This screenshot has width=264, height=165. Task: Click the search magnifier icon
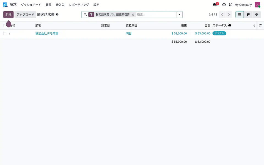tap(85, 15)
